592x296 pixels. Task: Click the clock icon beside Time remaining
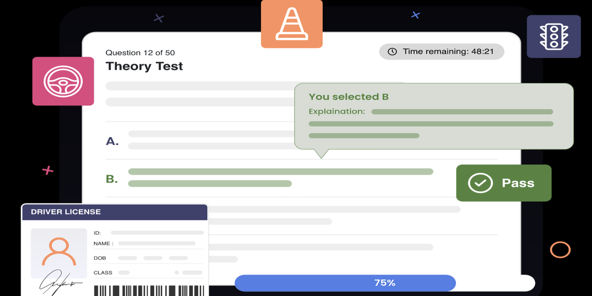392,52
